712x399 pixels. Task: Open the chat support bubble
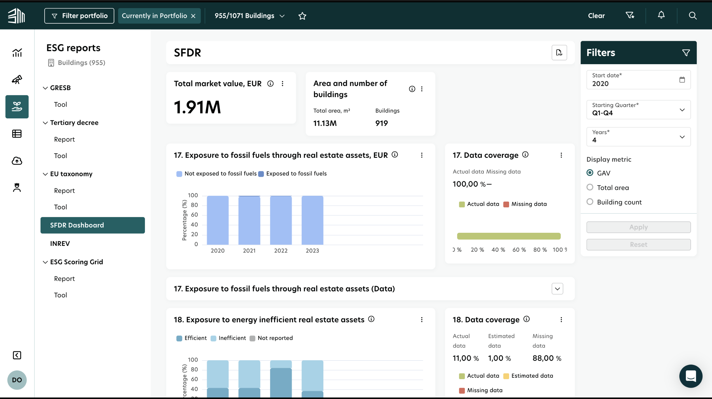click(x=691, y=376)
